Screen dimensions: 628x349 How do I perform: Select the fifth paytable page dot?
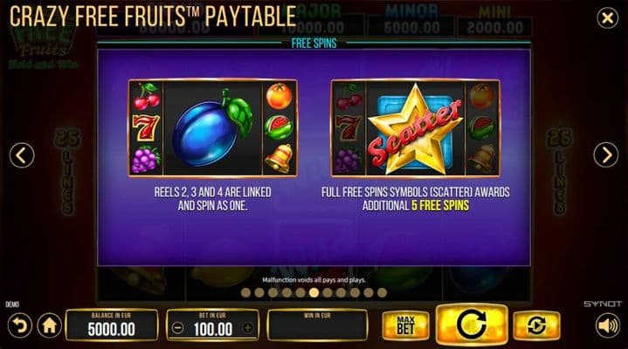coord(300,293)
